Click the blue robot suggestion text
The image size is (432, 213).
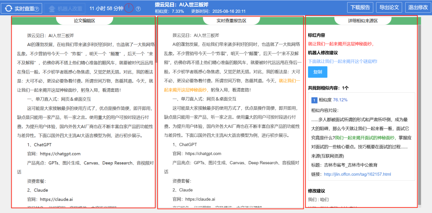pos(342,62)
